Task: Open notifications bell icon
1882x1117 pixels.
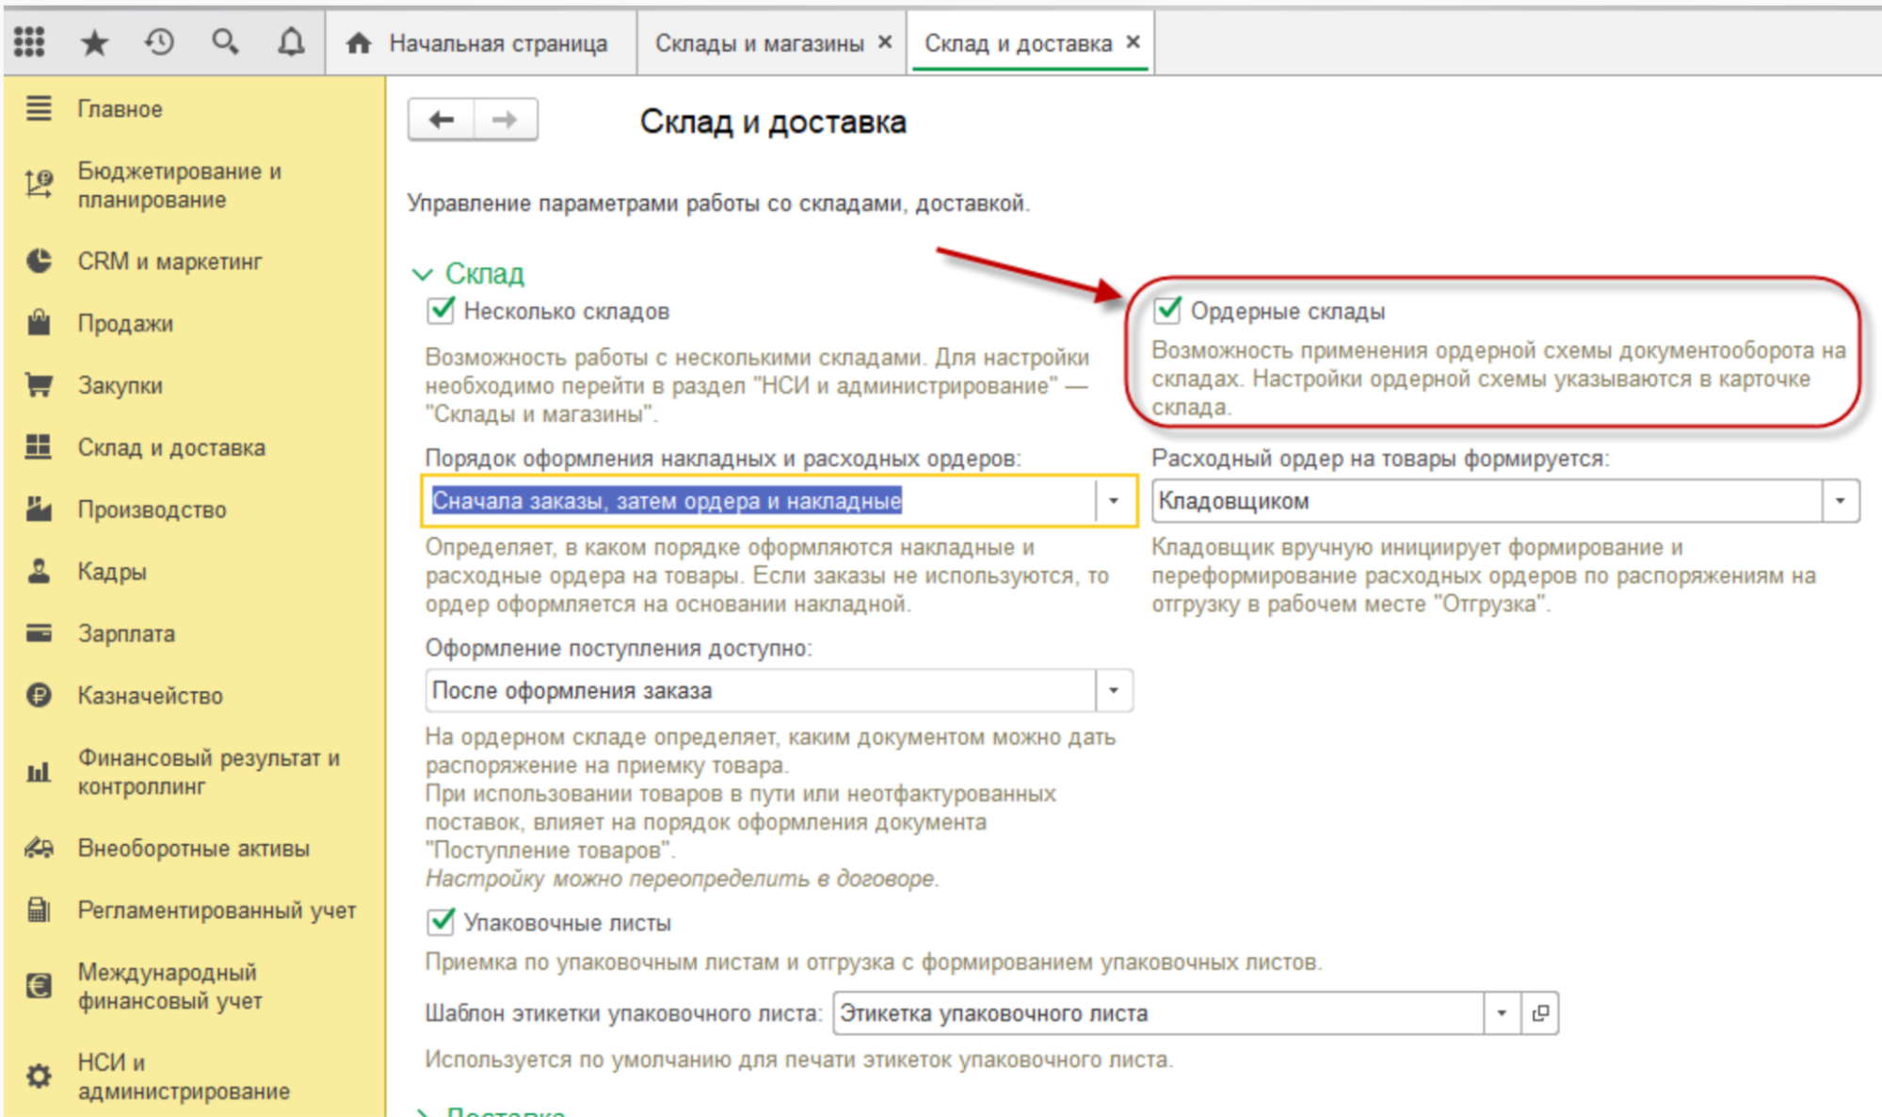Action: click(291, 42)
